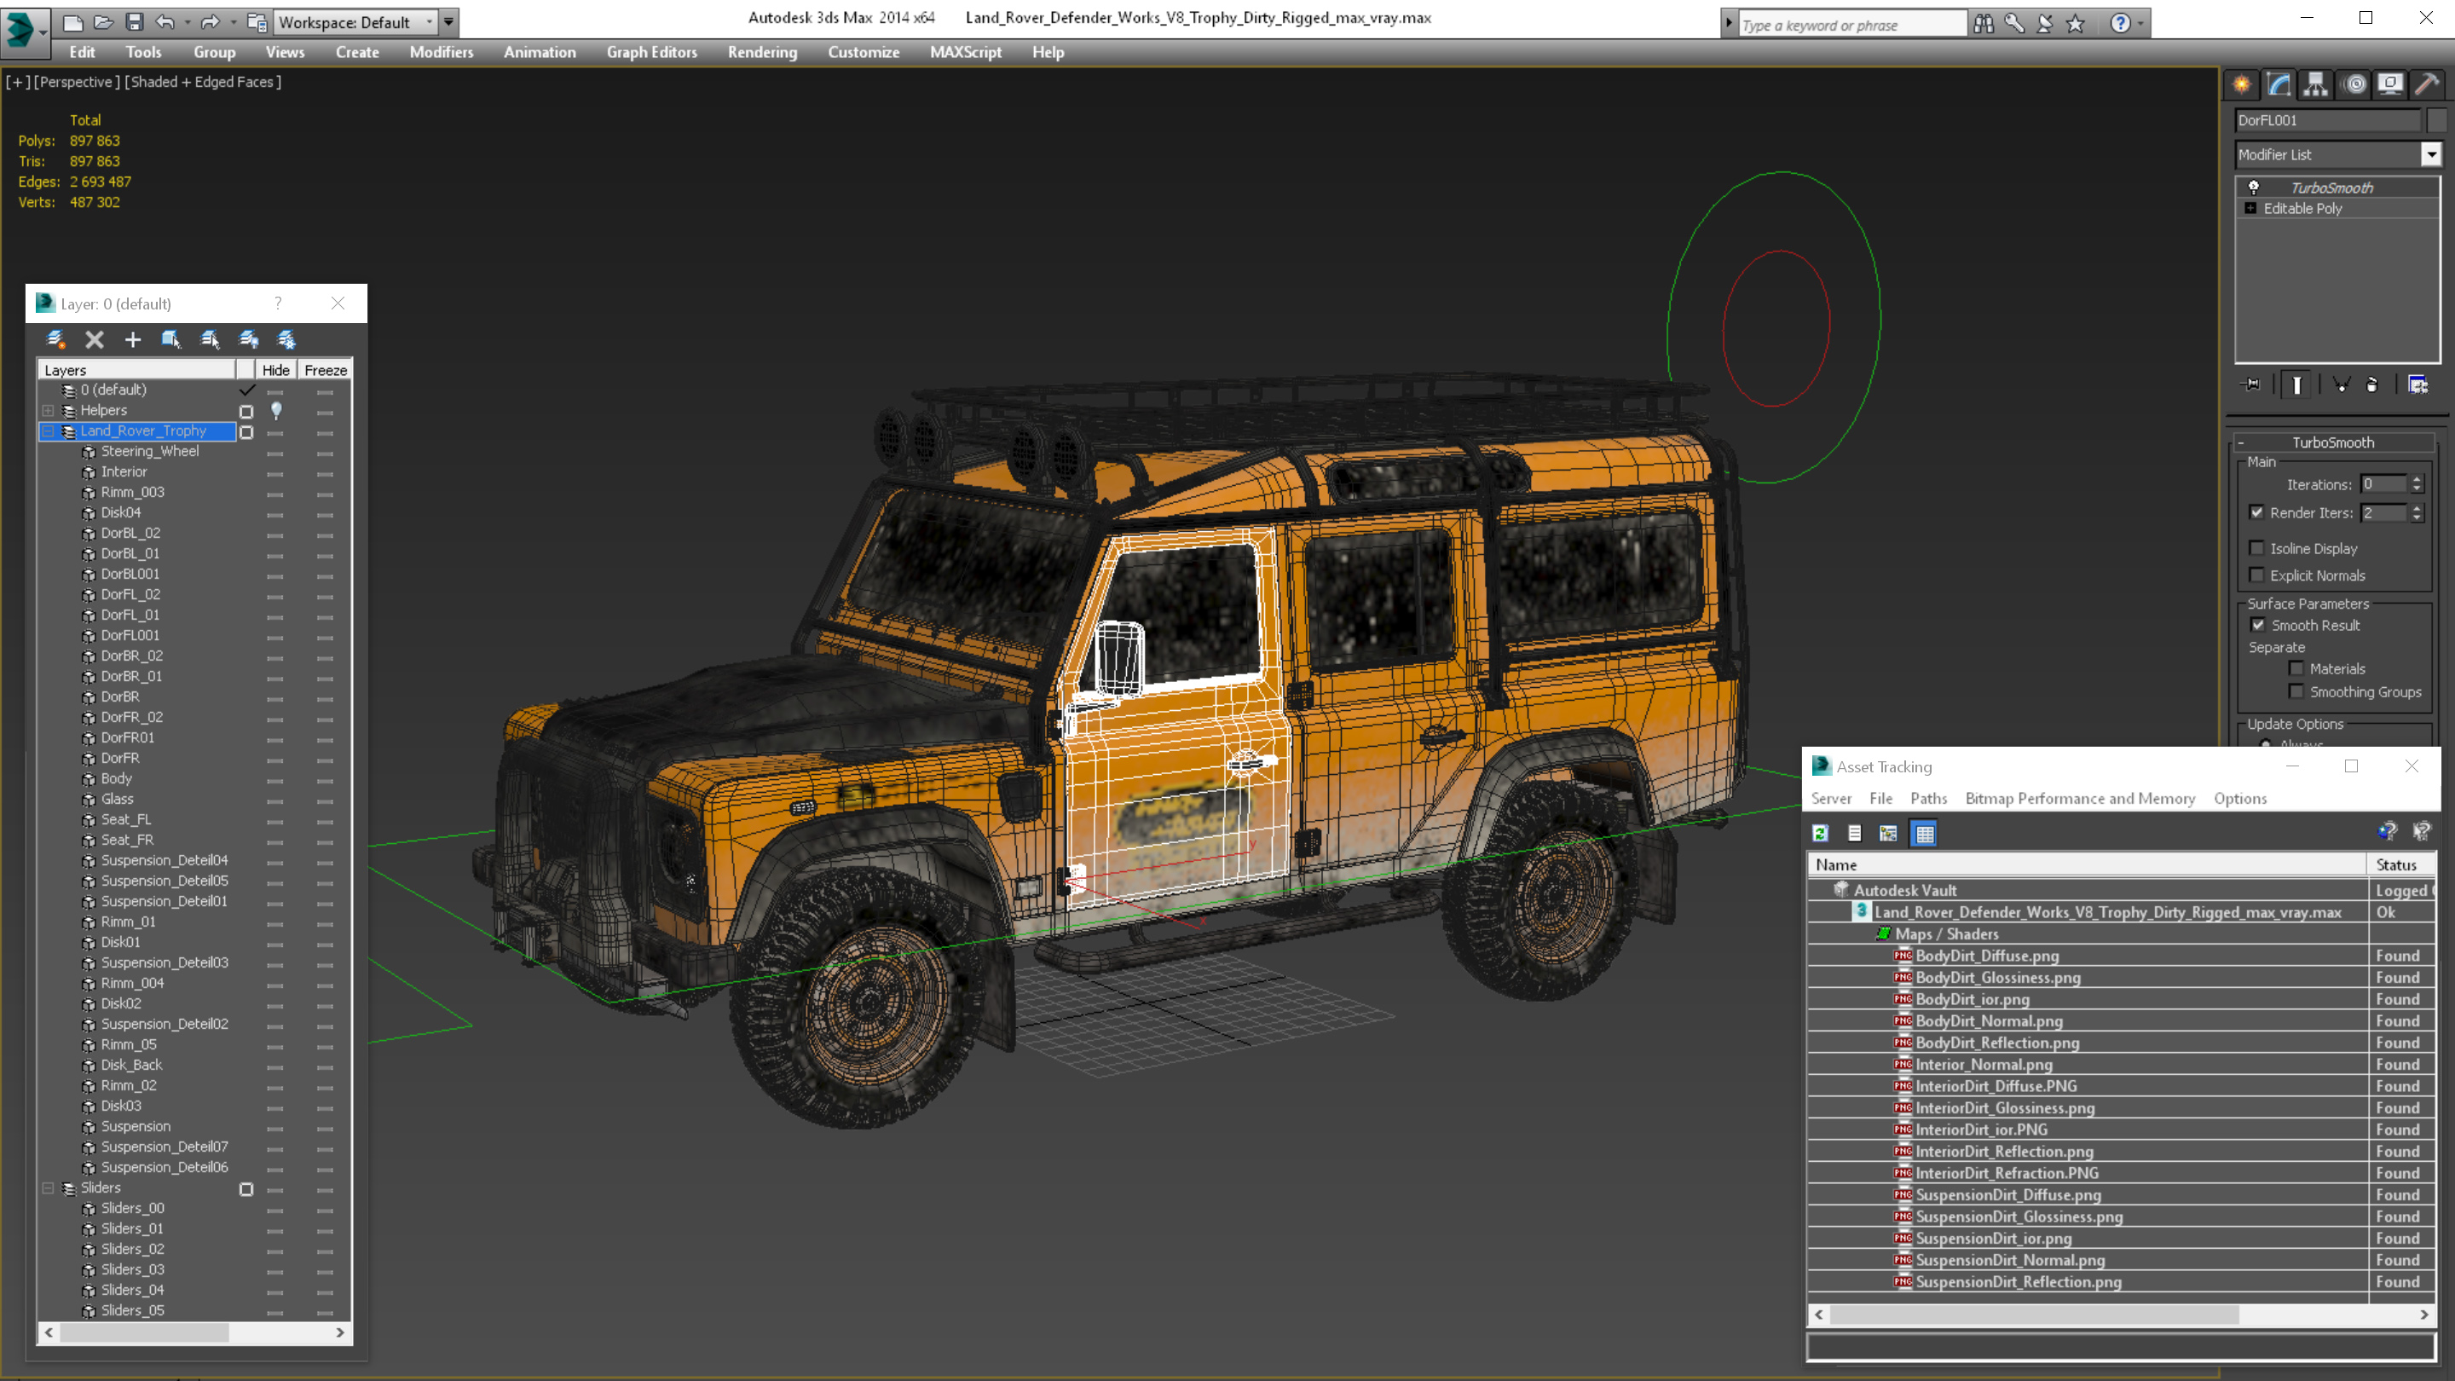
Task: Click Hide/Unhide All Layers icon
Action: click(249, 339)
